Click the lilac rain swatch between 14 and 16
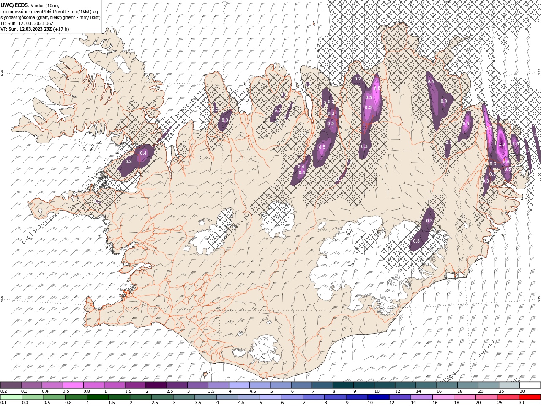541x406 pixels. (x=421, y=397)
